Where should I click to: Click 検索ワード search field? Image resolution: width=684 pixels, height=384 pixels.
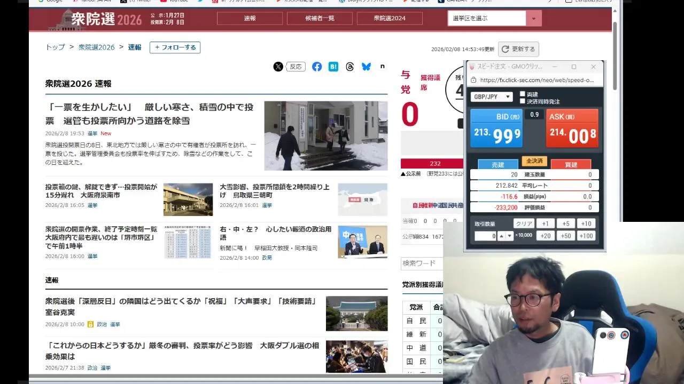pyautogui.click(x=422, y=263)
